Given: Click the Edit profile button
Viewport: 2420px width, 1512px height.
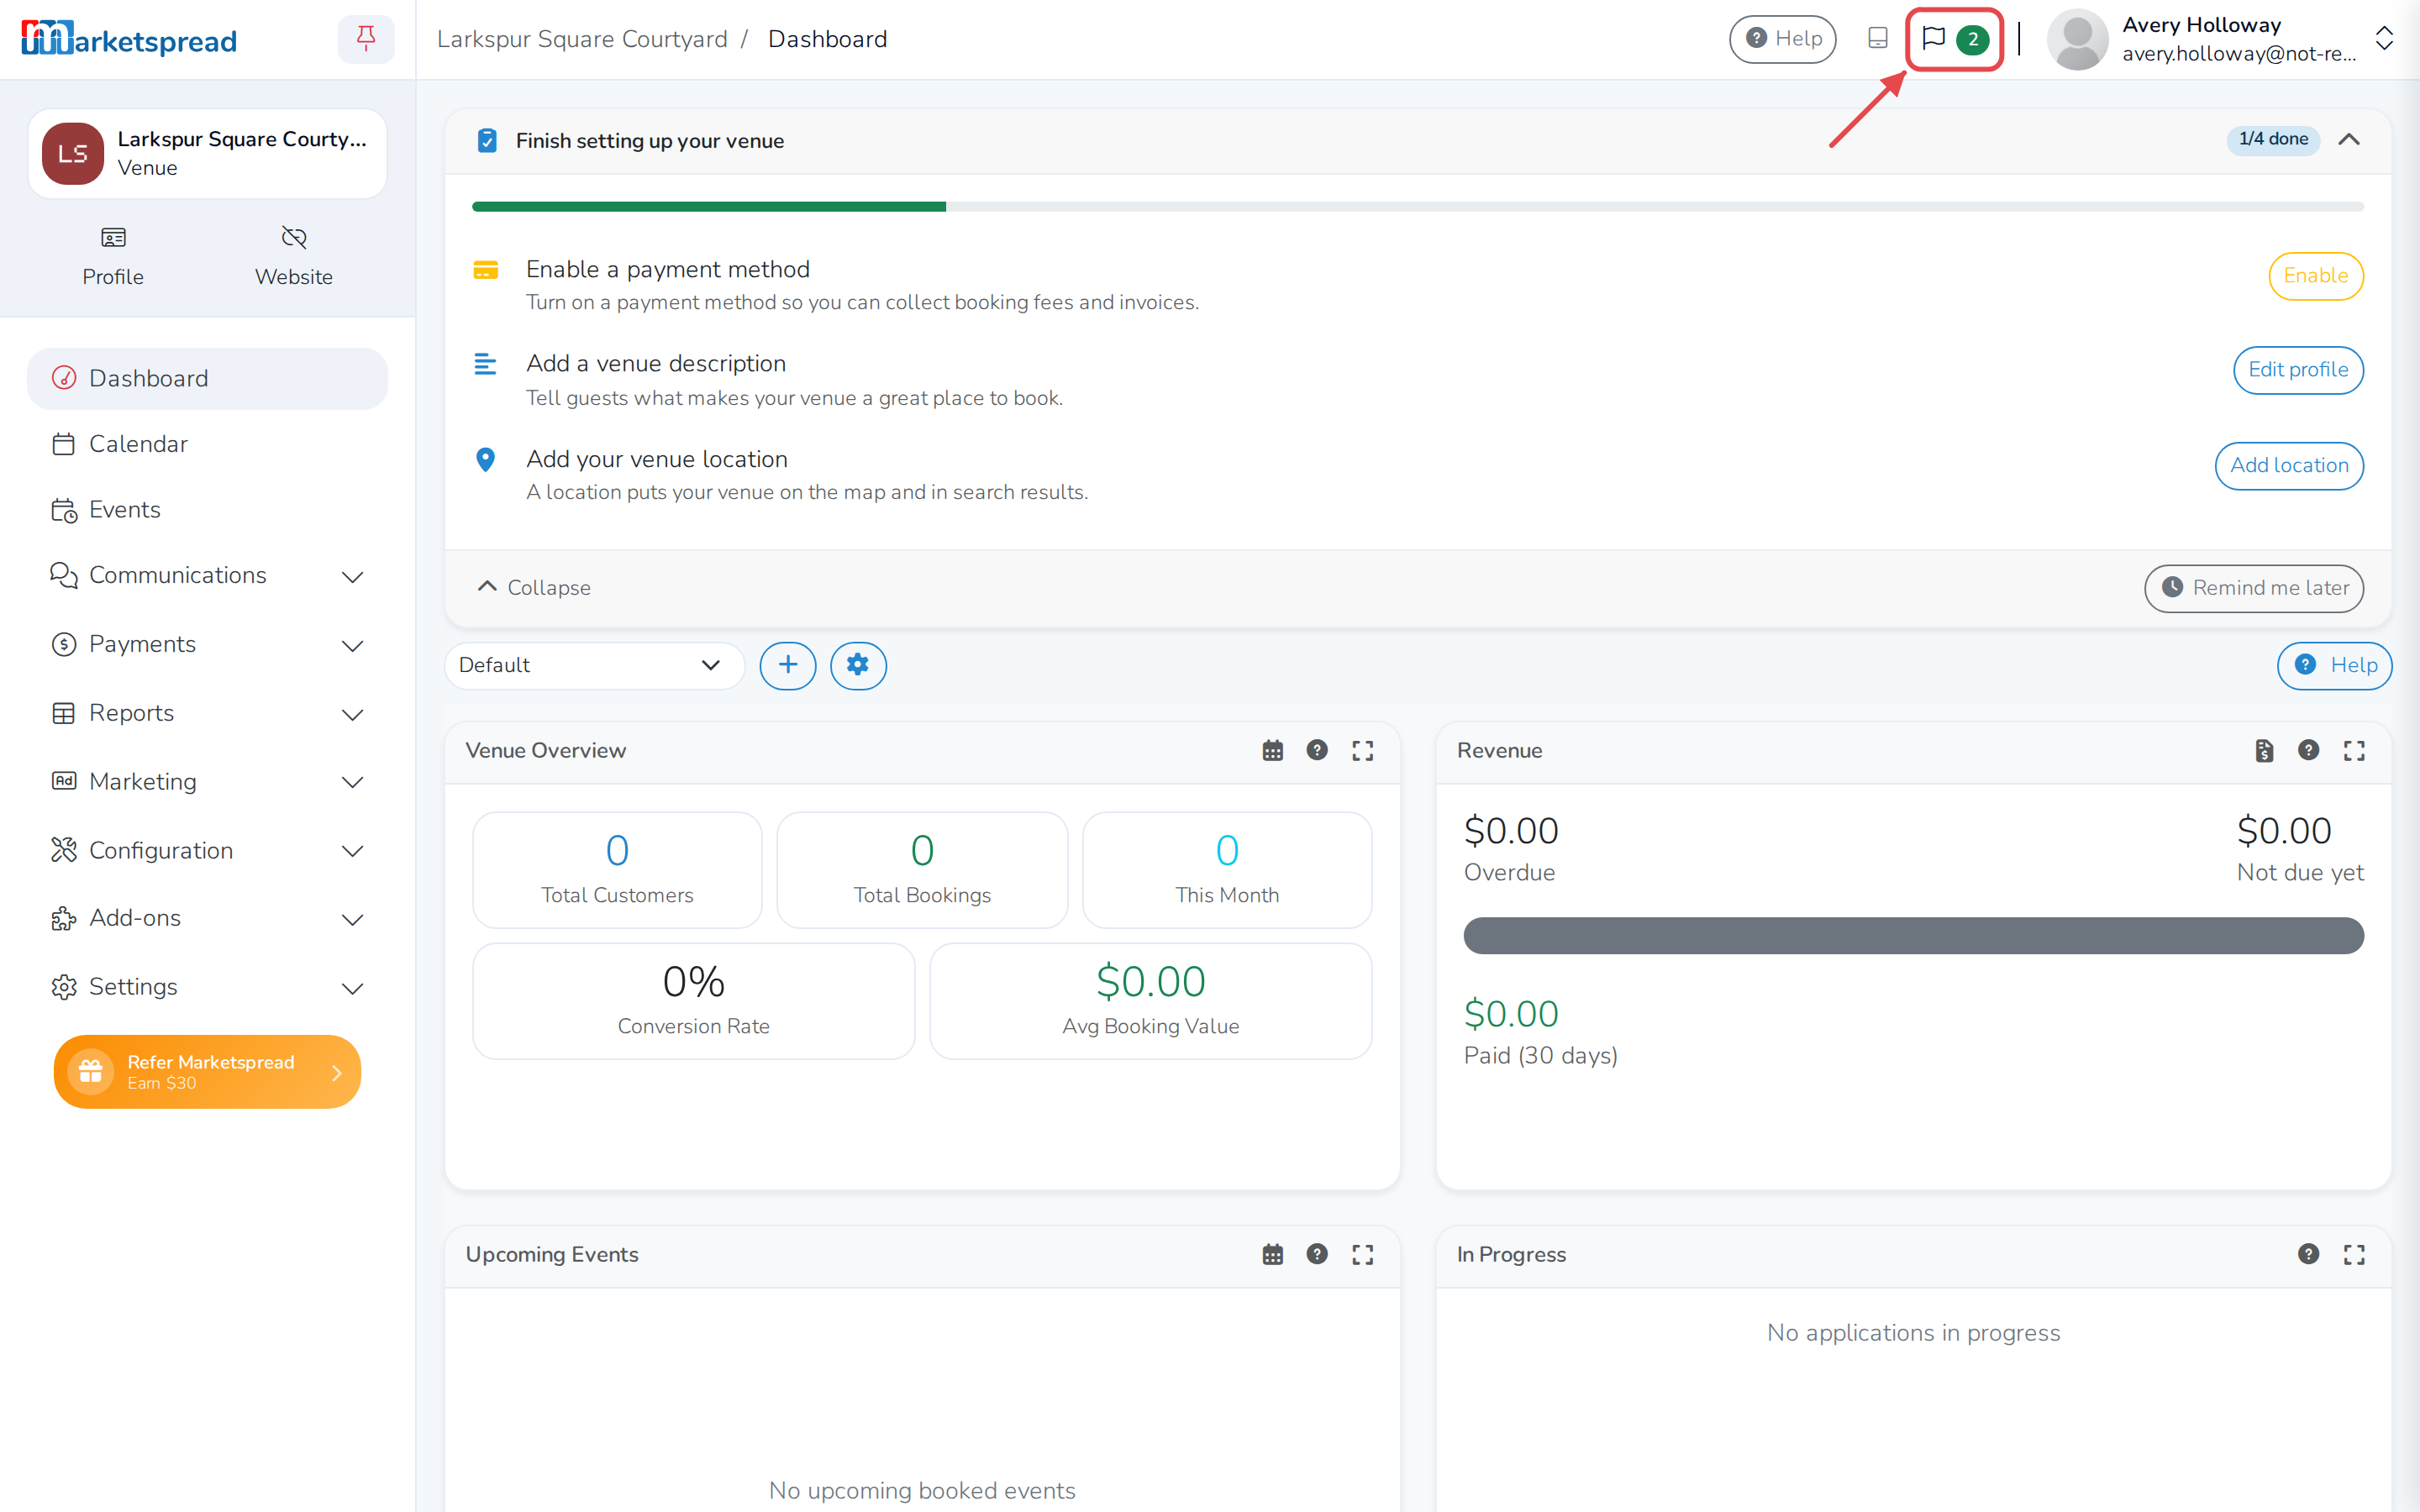Looking at the screenshot, I should click(2297, 370).
